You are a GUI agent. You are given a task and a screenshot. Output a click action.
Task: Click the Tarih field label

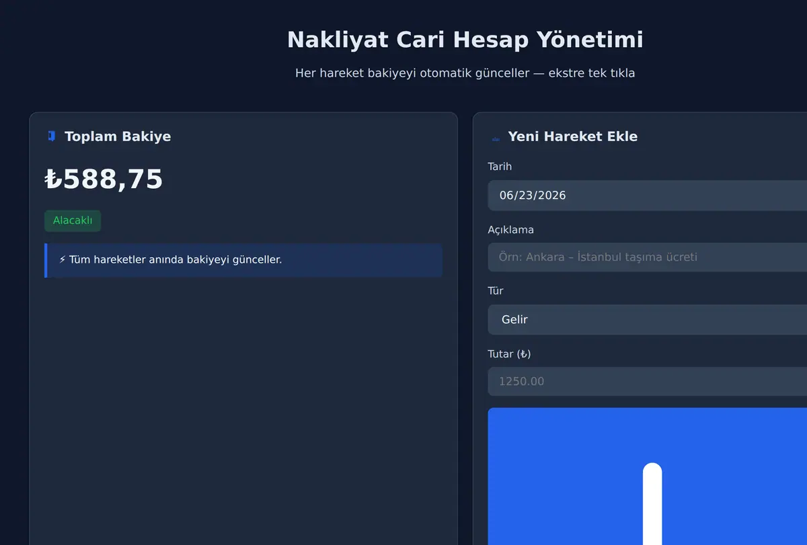[500, 167]
